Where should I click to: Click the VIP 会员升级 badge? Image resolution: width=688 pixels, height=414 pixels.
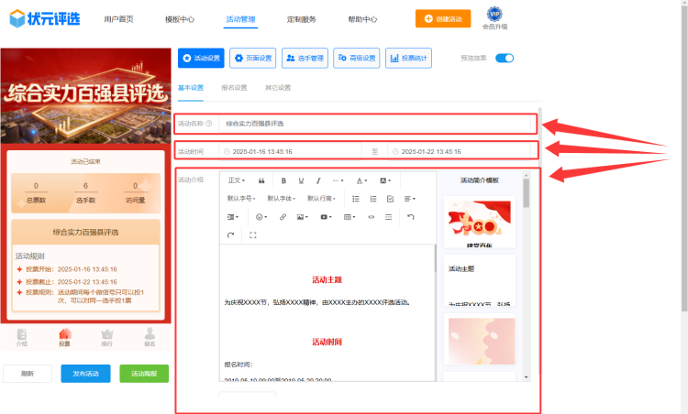(494, 18)
